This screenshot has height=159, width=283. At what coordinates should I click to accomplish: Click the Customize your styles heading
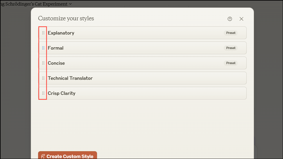click(x=66, y=19)
